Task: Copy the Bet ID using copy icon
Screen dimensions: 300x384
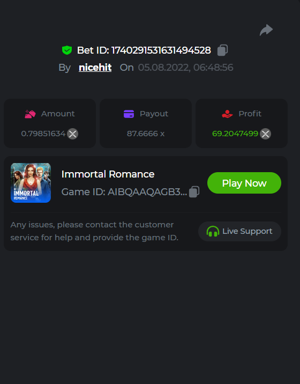Action: point(223,50)
